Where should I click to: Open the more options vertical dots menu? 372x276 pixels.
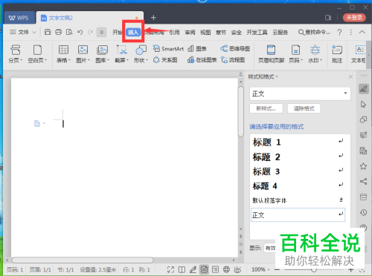(x=350, y=32)
